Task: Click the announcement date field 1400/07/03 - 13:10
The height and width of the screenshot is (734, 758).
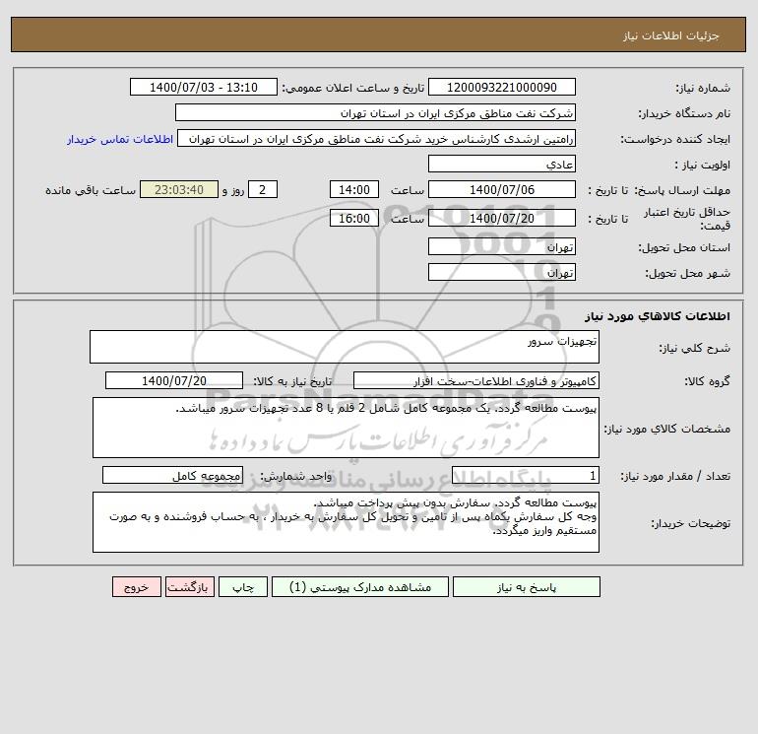Action: tap(204, 87)
